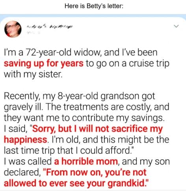Image resolution: width=186 pixels, height=191 pixels.
Task: Click the light blue strip above the post card
Action: pos(93,16)
